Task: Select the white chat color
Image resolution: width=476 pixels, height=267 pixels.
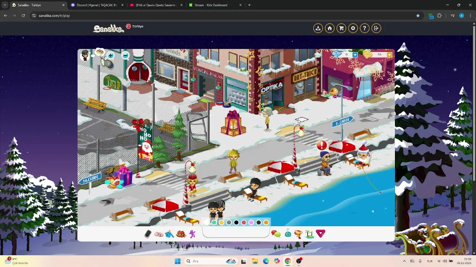Action: tap(207, 222)
